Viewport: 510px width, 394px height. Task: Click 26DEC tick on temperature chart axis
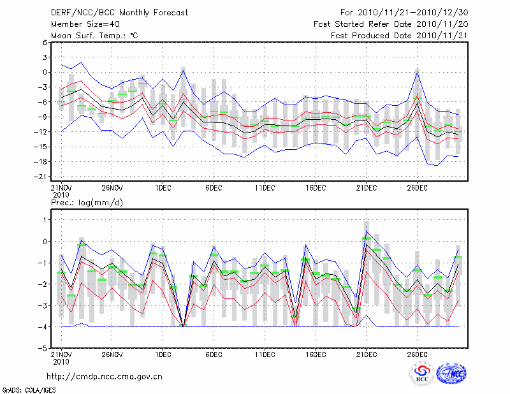[x=417, y=187]
